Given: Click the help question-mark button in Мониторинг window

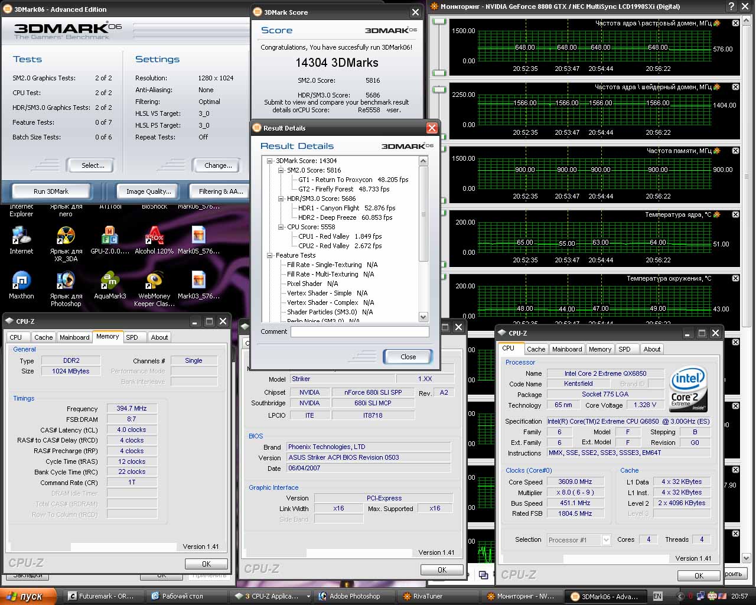Looking at the screenshot, I should [x=731, y=6].
